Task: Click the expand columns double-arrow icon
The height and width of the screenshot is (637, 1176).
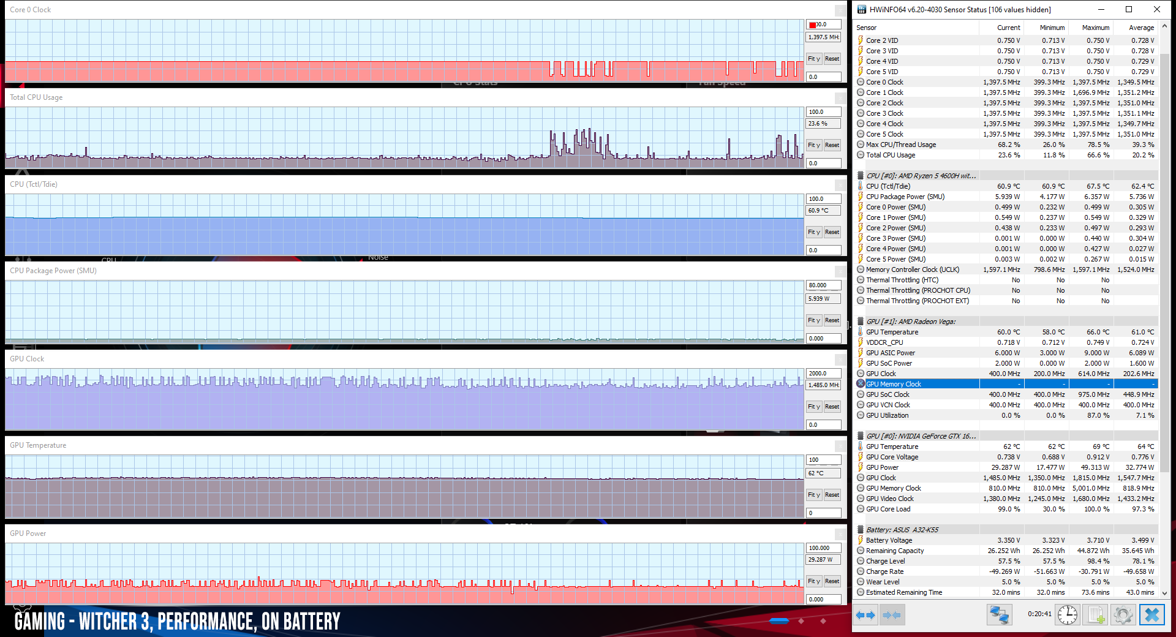Action: [x=866, y=615]
